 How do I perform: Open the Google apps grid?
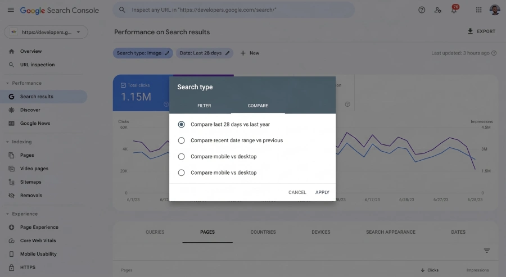[478, 10]
